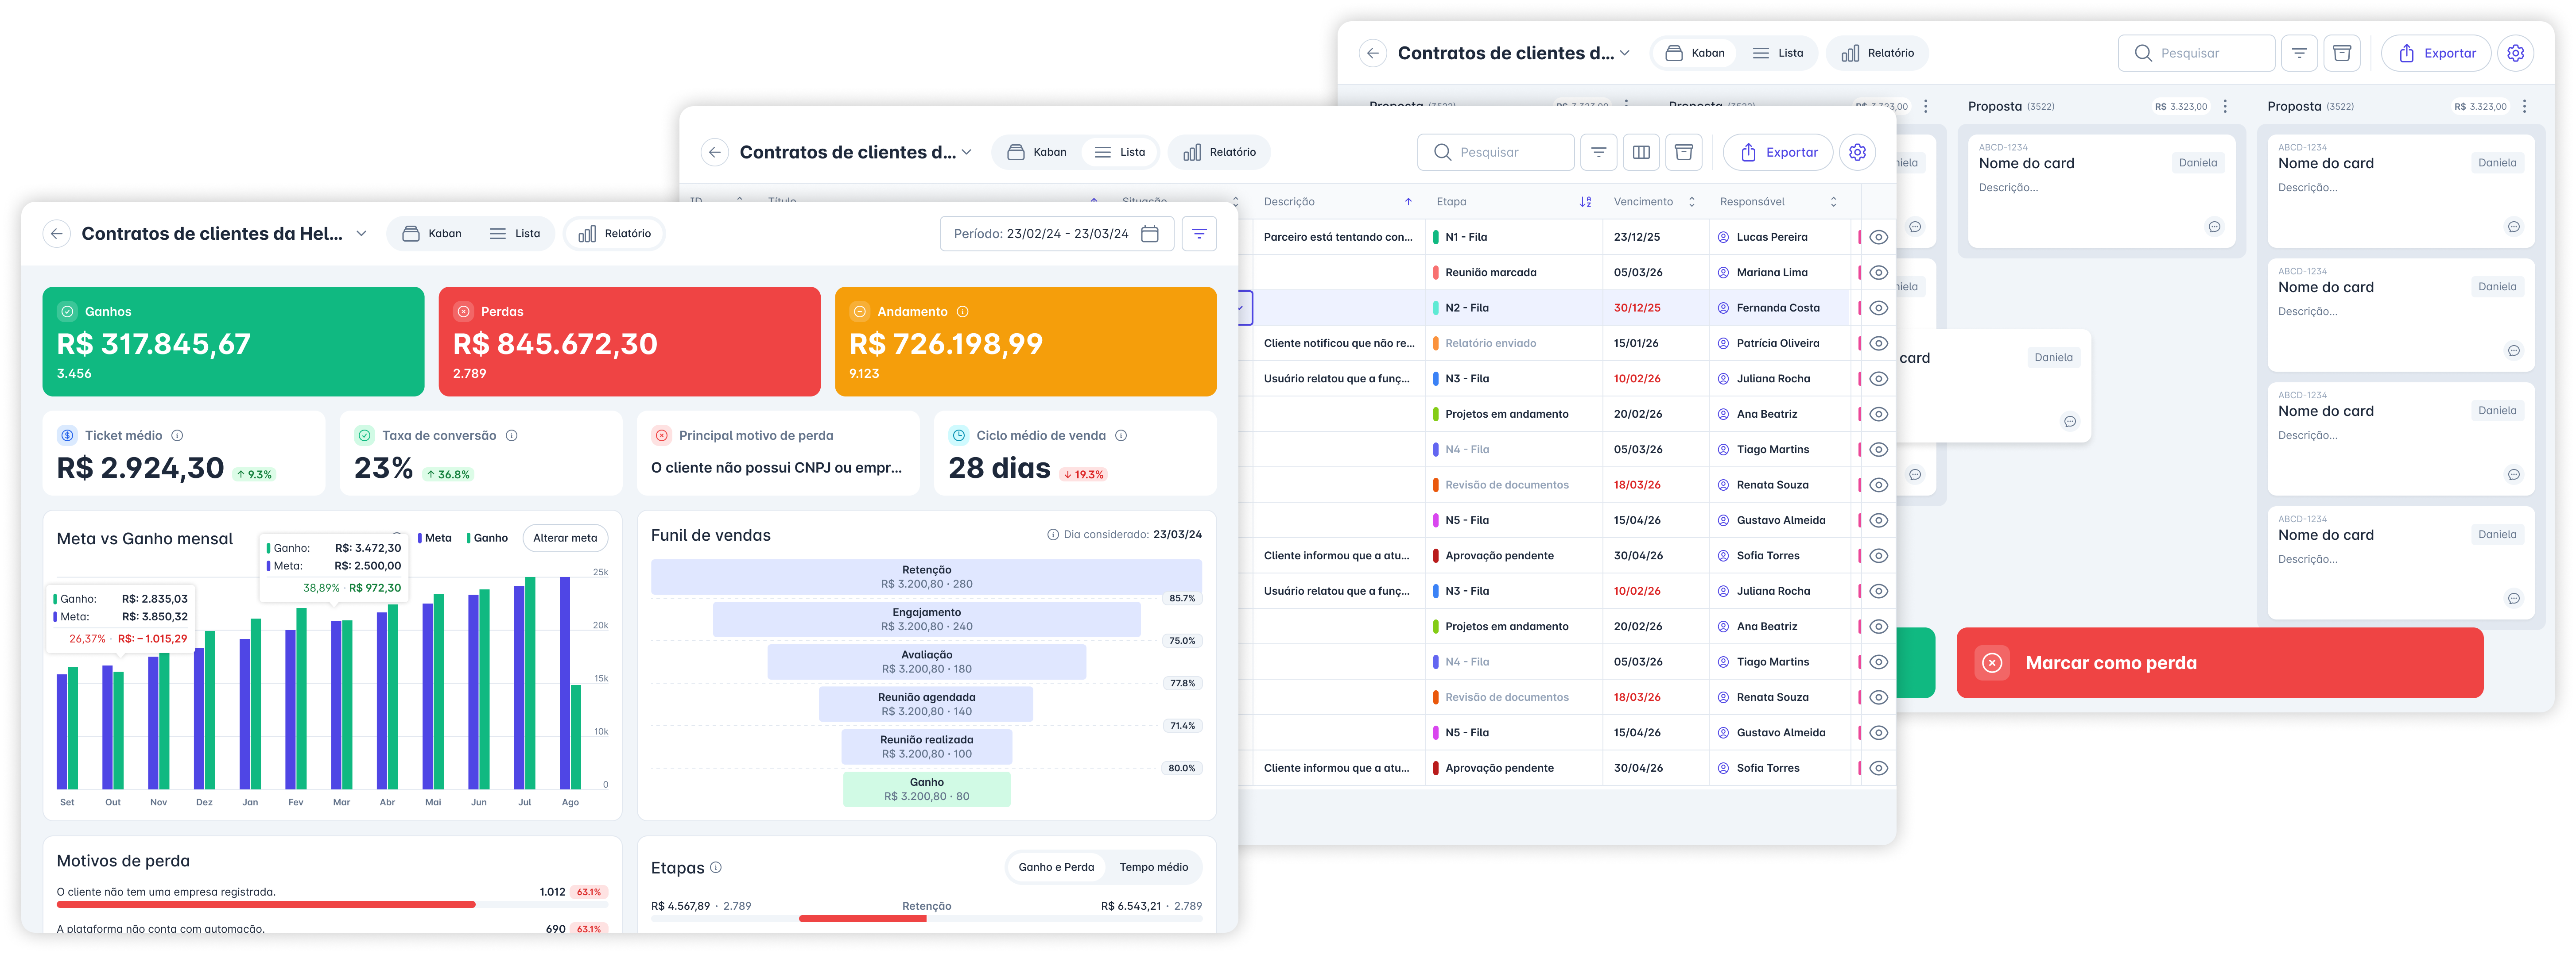Click Alterar meta button

point(565,538)
